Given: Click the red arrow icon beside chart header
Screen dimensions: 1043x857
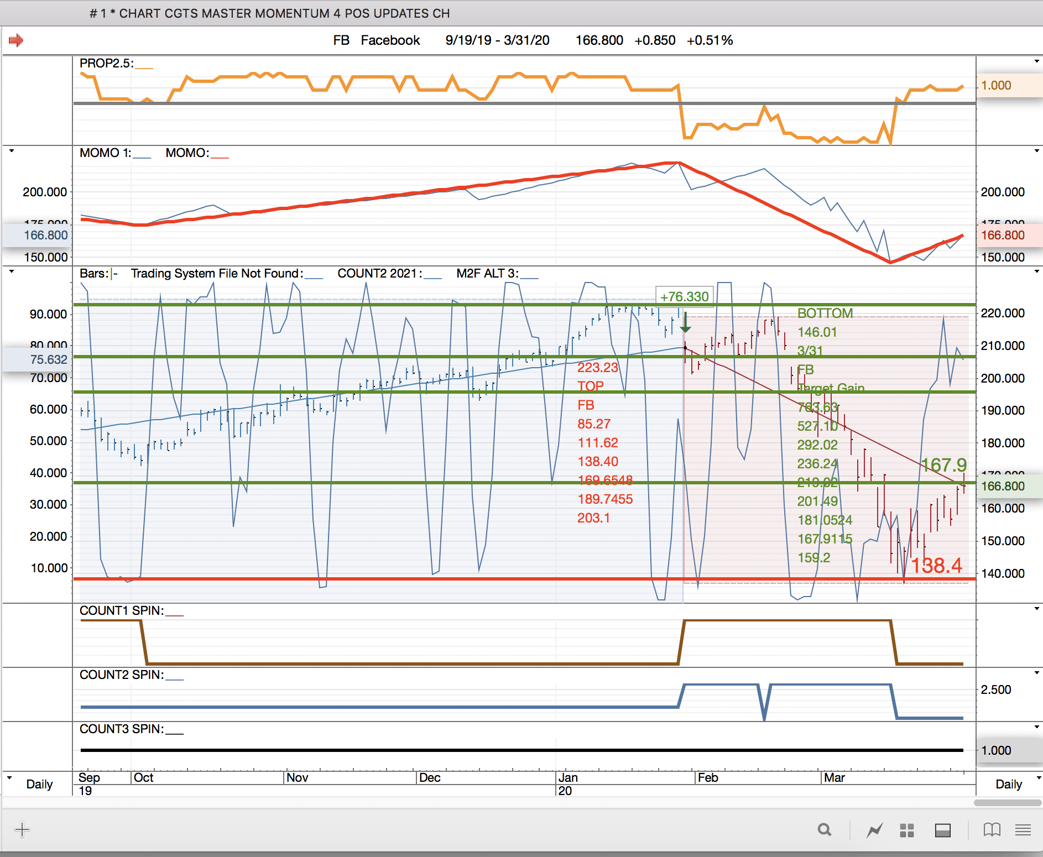Looking at the screenshot, I should click(x=16, y=40).
